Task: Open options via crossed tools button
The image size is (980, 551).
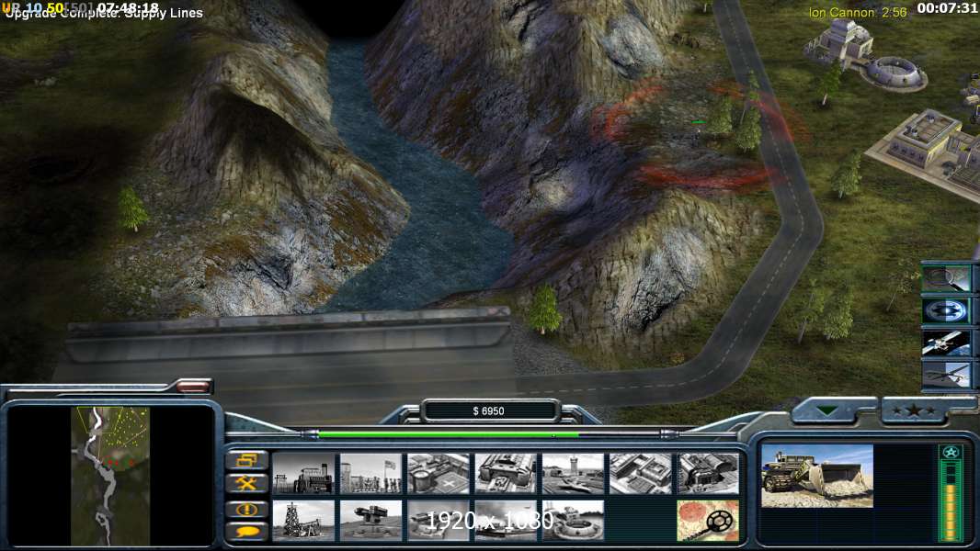Action: 246,483
